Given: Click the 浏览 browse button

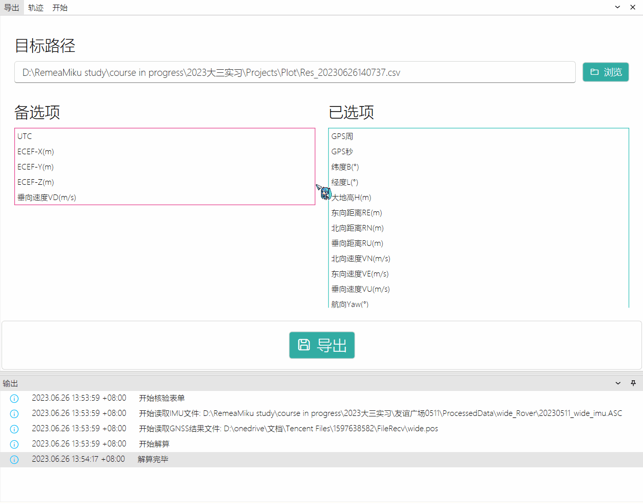Looking at the screenshot, I should tap(606, 72).
